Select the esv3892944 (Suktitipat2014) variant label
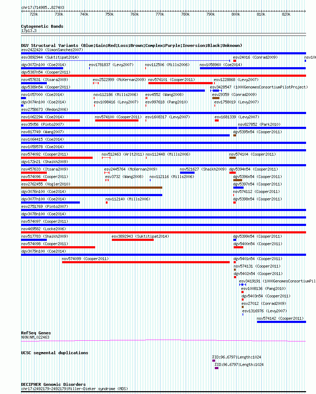The height and width of the screenshot is (394, 316). pos(50,57)
